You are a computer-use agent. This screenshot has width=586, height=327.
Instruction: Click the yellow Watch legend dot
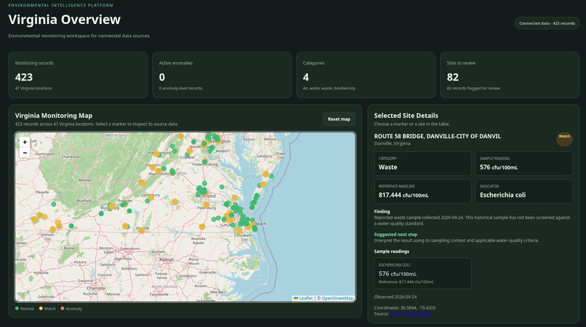click(41, 308)
